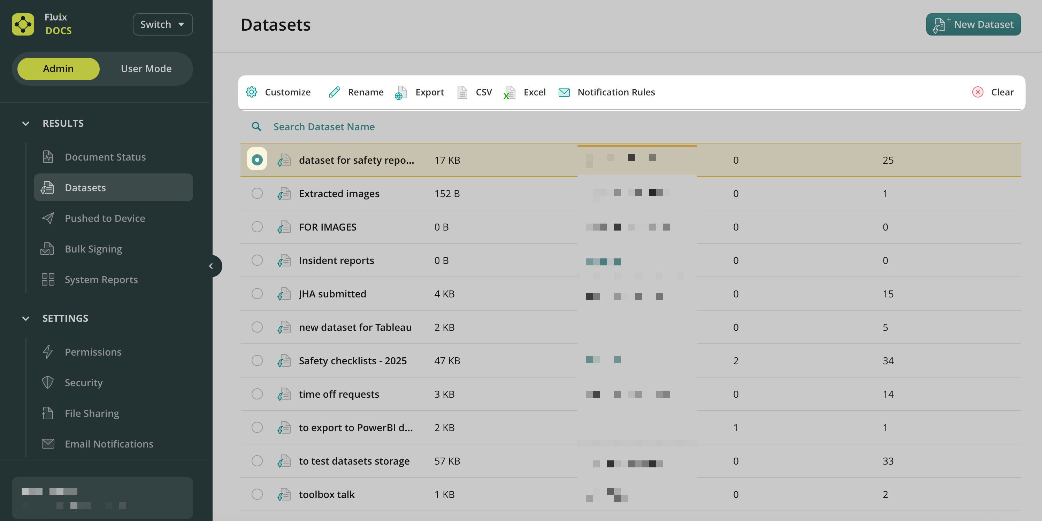Screen dimensions: 1042x521
Task: Go to Permissions settings page
Action: (93, 352)
